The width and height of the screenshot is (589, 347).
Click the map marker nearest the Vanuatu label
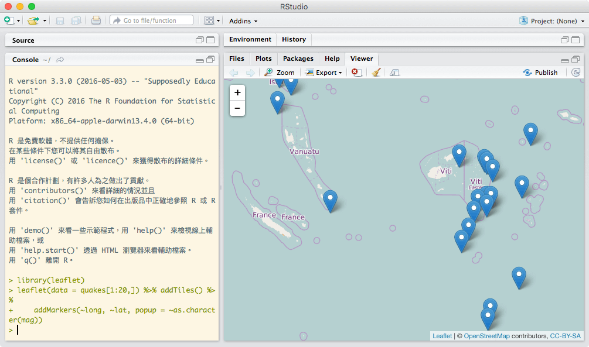tap(277, 101)
